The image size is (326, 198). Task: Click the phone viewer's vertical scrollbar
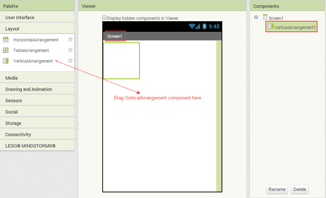[219, 116]
